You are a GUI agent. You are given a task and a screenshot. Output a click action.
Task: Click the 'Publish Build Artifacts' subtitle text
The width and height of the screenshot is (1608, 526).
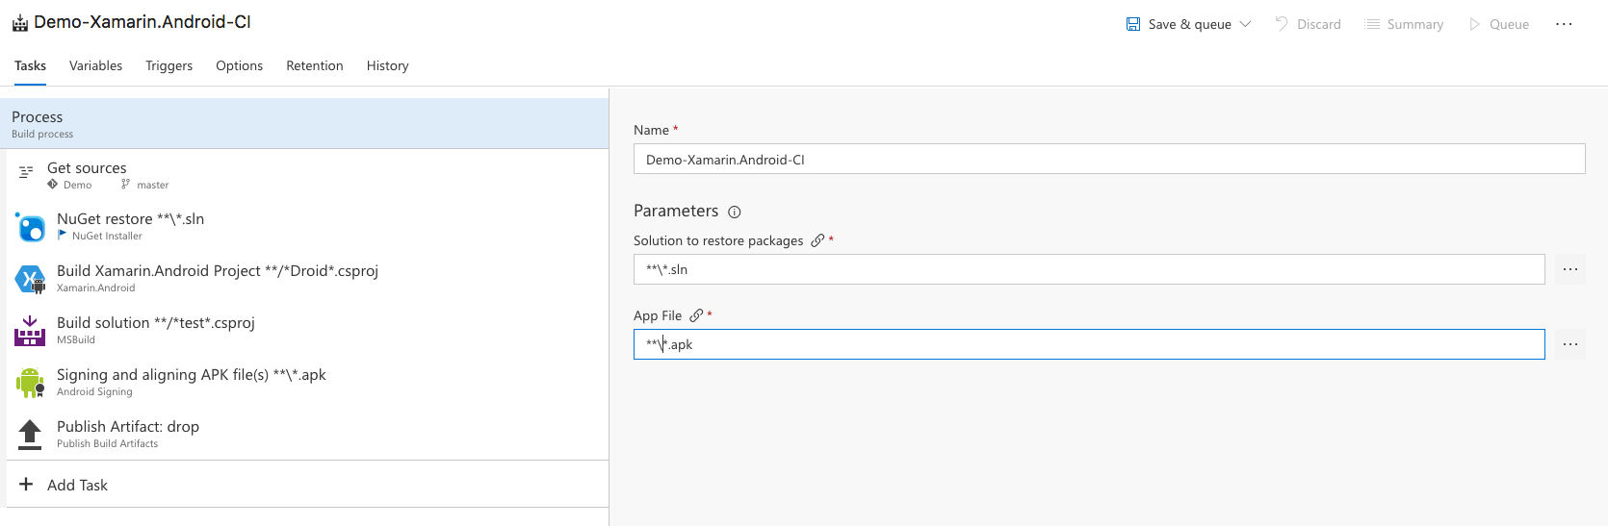click(107, 443)
